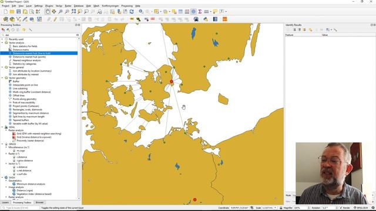The height and width of the screenshot is (211, 376).
Task: Open the attribute table icon
Action: pyautogui.click(x=180, y=12)
